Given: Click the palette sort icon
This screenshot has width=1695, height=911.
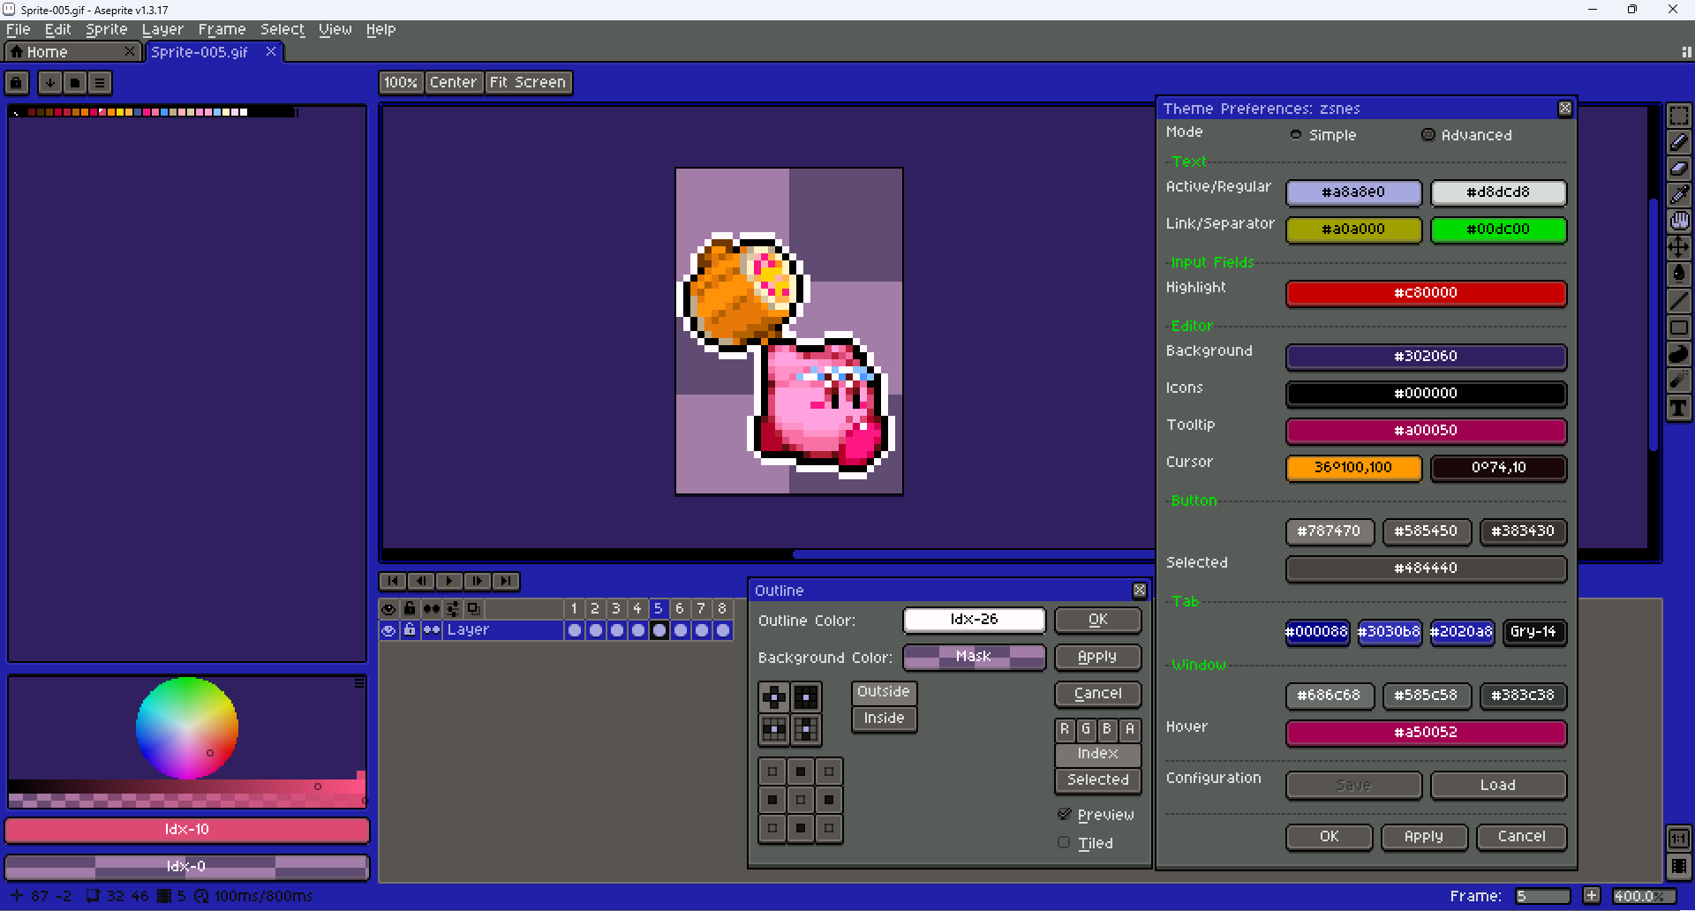Looking at the screenshot, I should (x=50, y=83).
